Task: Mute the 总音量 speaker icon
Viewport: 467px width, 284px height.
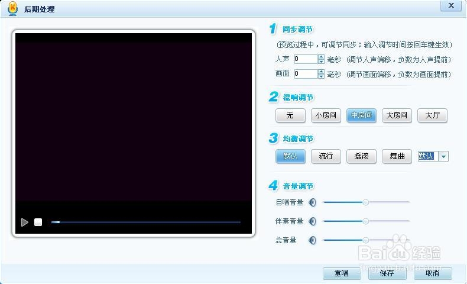Action: tap(312, 240)
